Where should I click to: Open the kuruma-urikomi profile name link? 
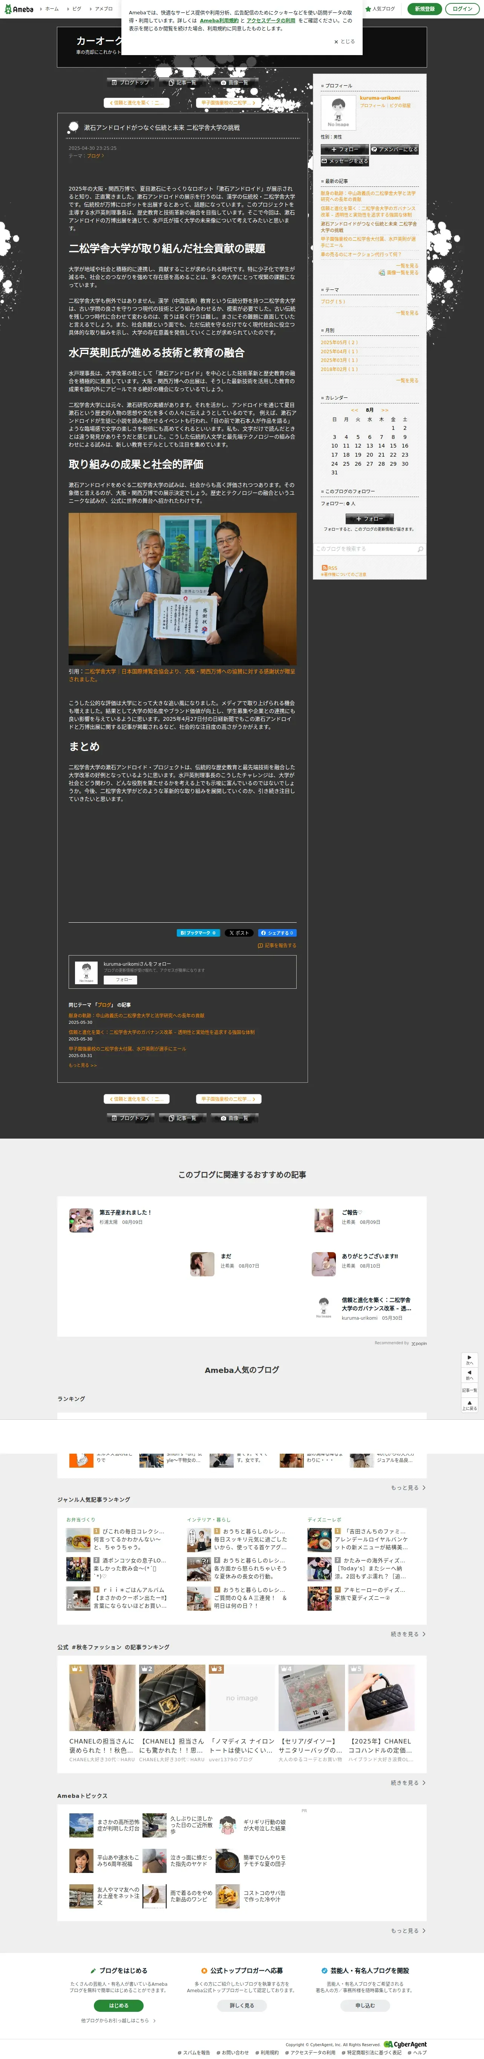[380, 98]
